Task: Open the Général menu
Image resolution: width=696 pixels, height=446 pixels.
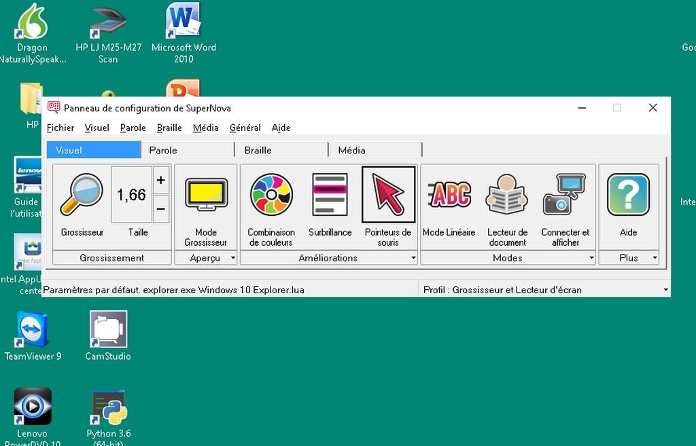Action: [x=245, y=128]
